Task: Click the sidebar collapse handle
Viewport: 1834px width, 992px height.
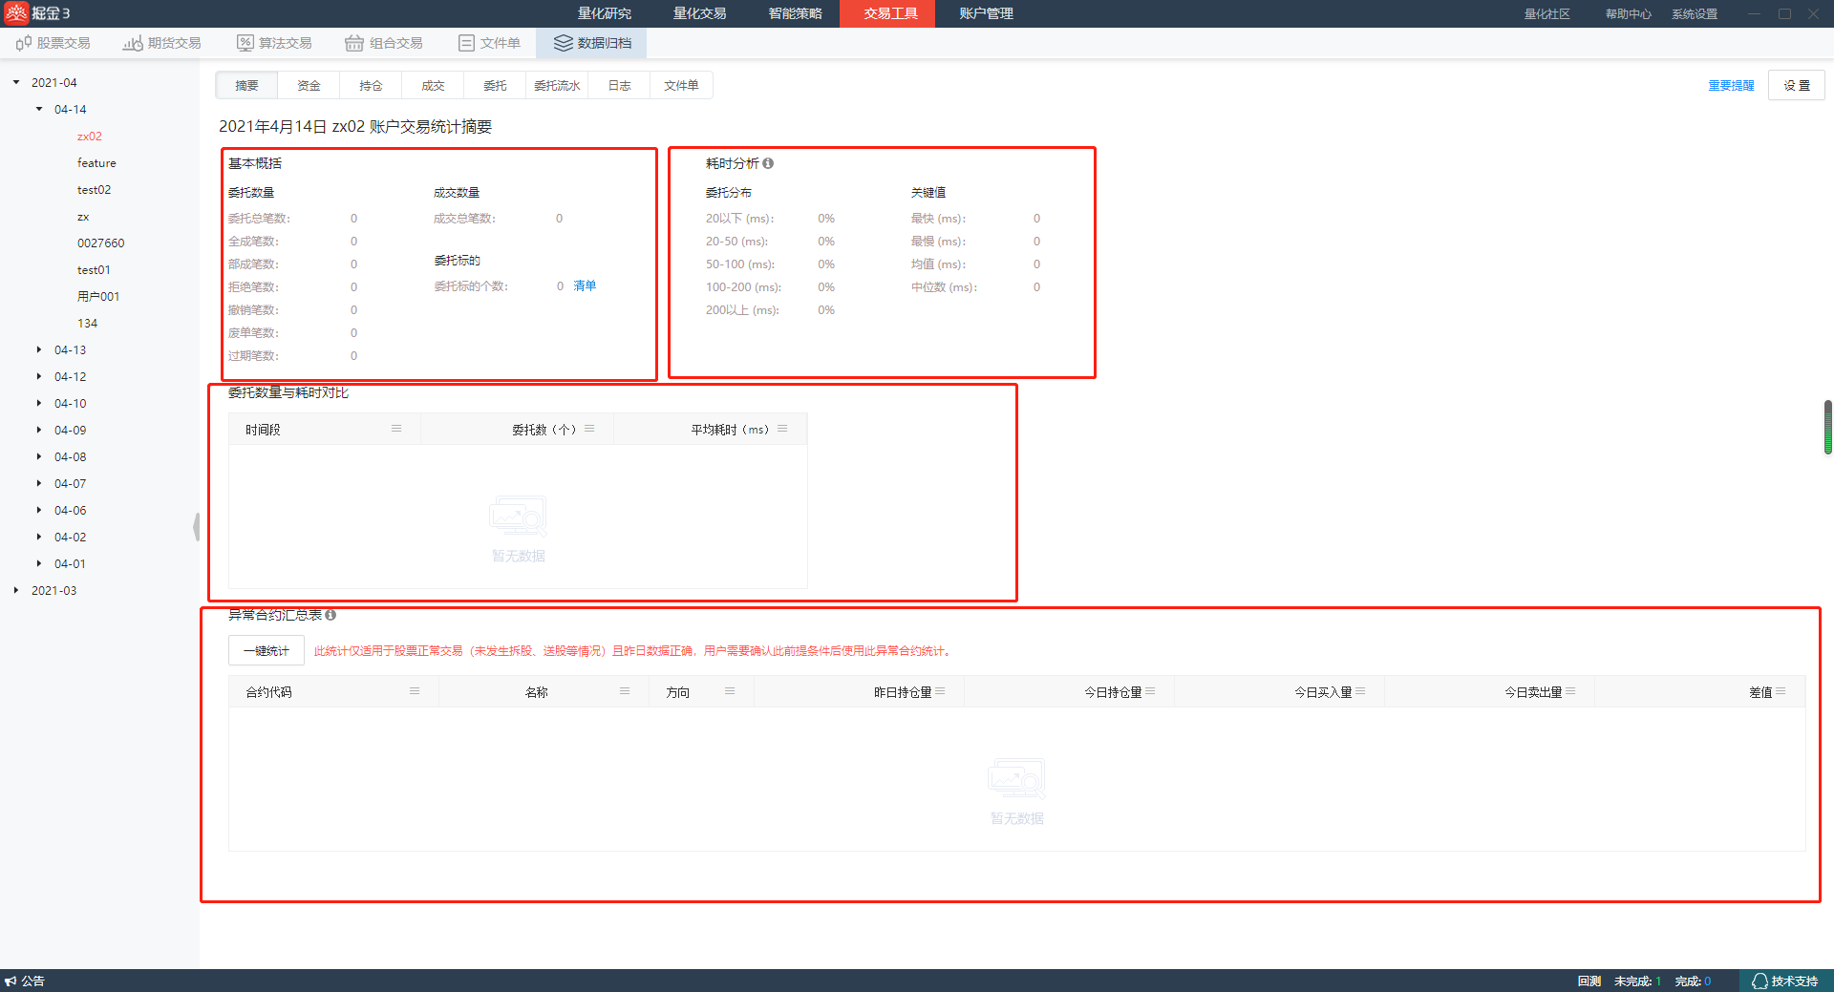Action: pyautogui.click(x=196, y=526)
